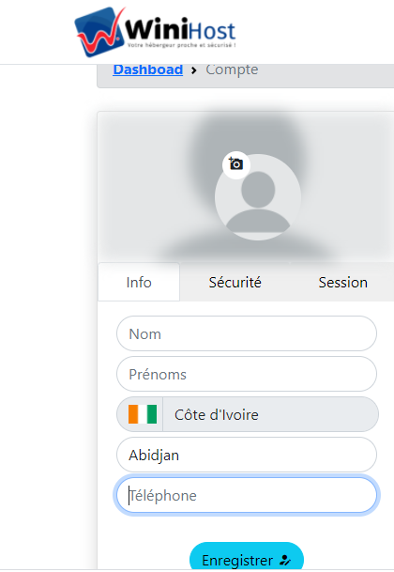Screen dimensions: 394x572
Task: Click the Compte breadcrumb item
Action: tap(232, 70)
